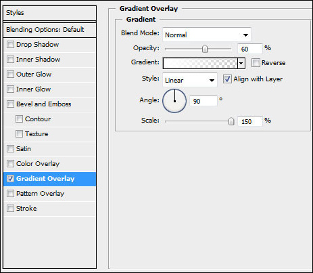Screen dimensions: 313x273
Task: Click the Opacity percent field
Action: pos(250,49)
